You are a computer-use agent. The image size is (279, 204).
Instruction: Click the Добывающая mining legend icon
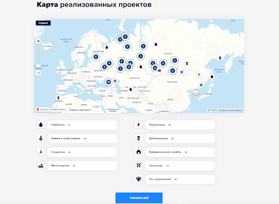coord(138,138)
